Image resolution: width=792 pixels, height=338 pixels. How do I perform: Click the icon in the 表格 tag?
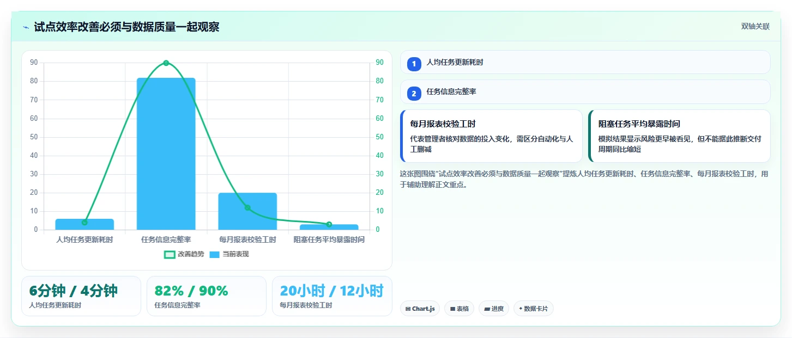452,309
